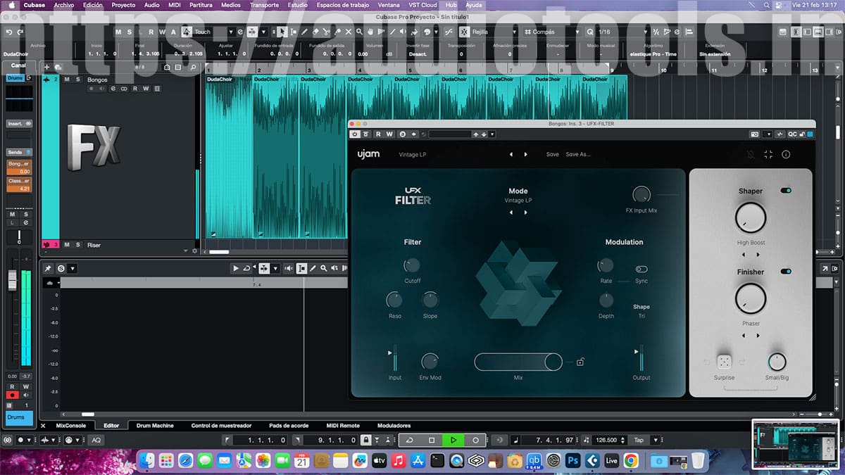Image resolution: width=845 pixels, height=475 pixels.
Task: Activate the plugin bypass power button
Action: (x=355, y=134)
